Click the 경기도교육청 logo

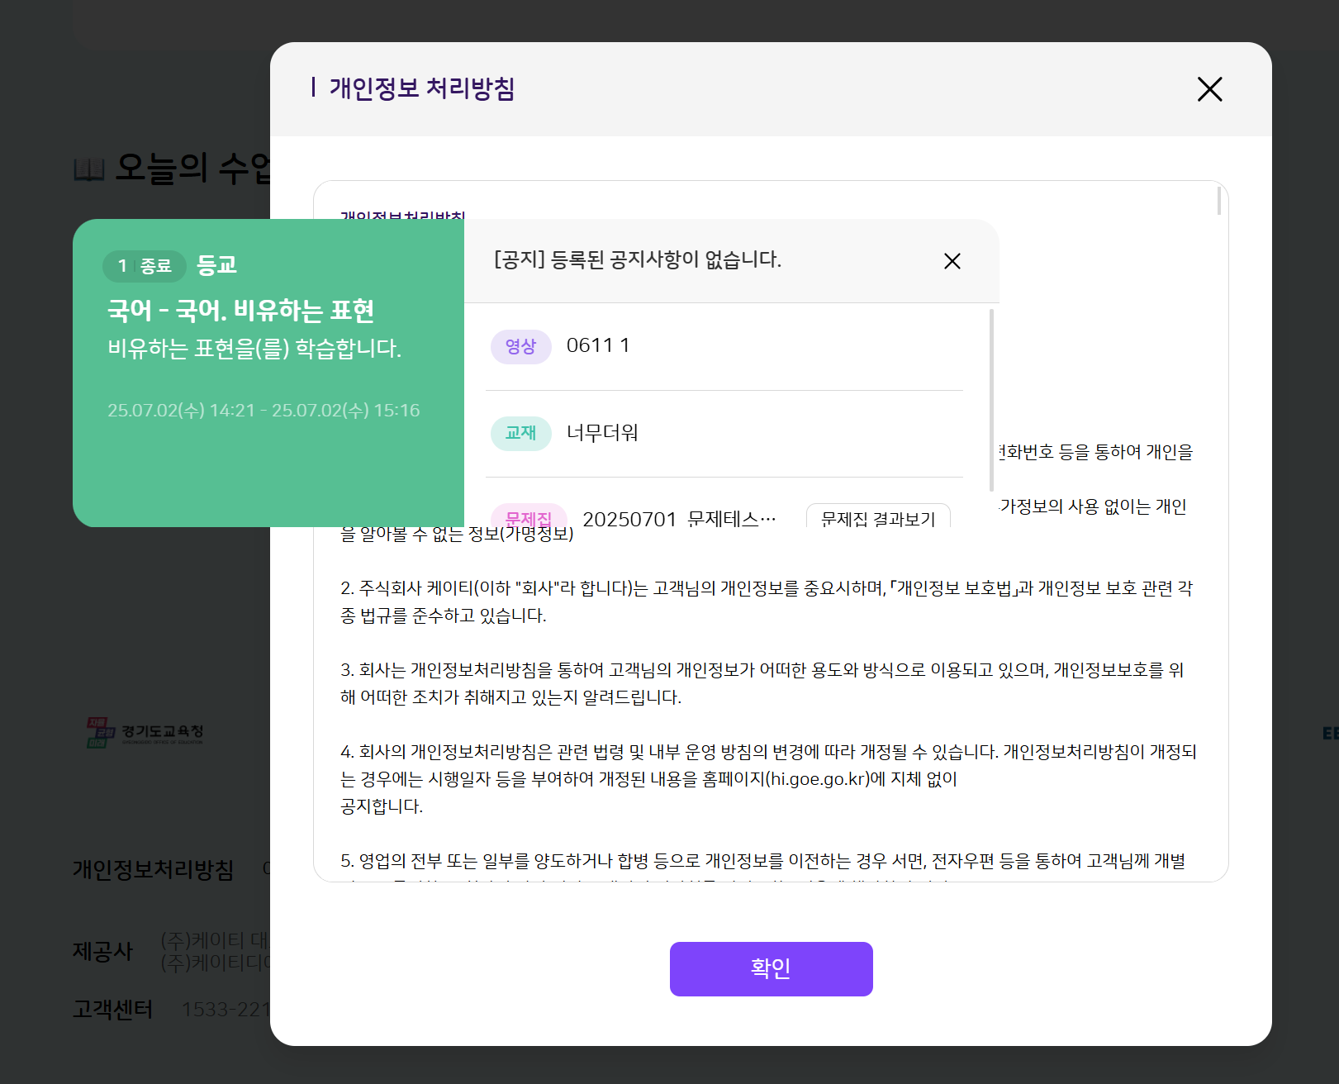[145, 732]
